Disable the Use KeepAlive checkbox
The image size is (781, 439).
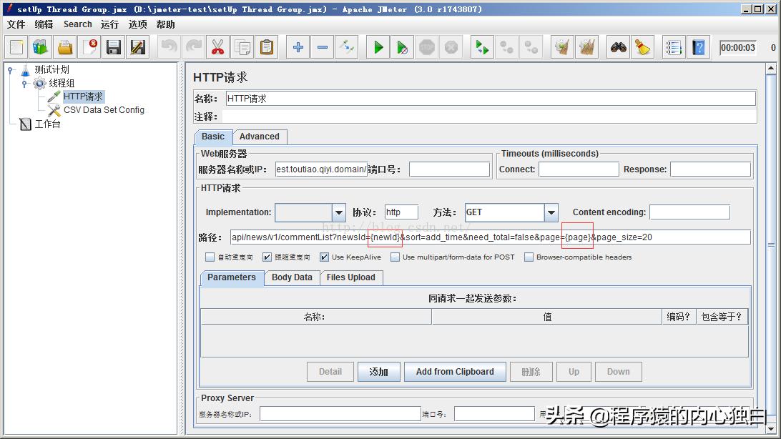coord(324,257)
